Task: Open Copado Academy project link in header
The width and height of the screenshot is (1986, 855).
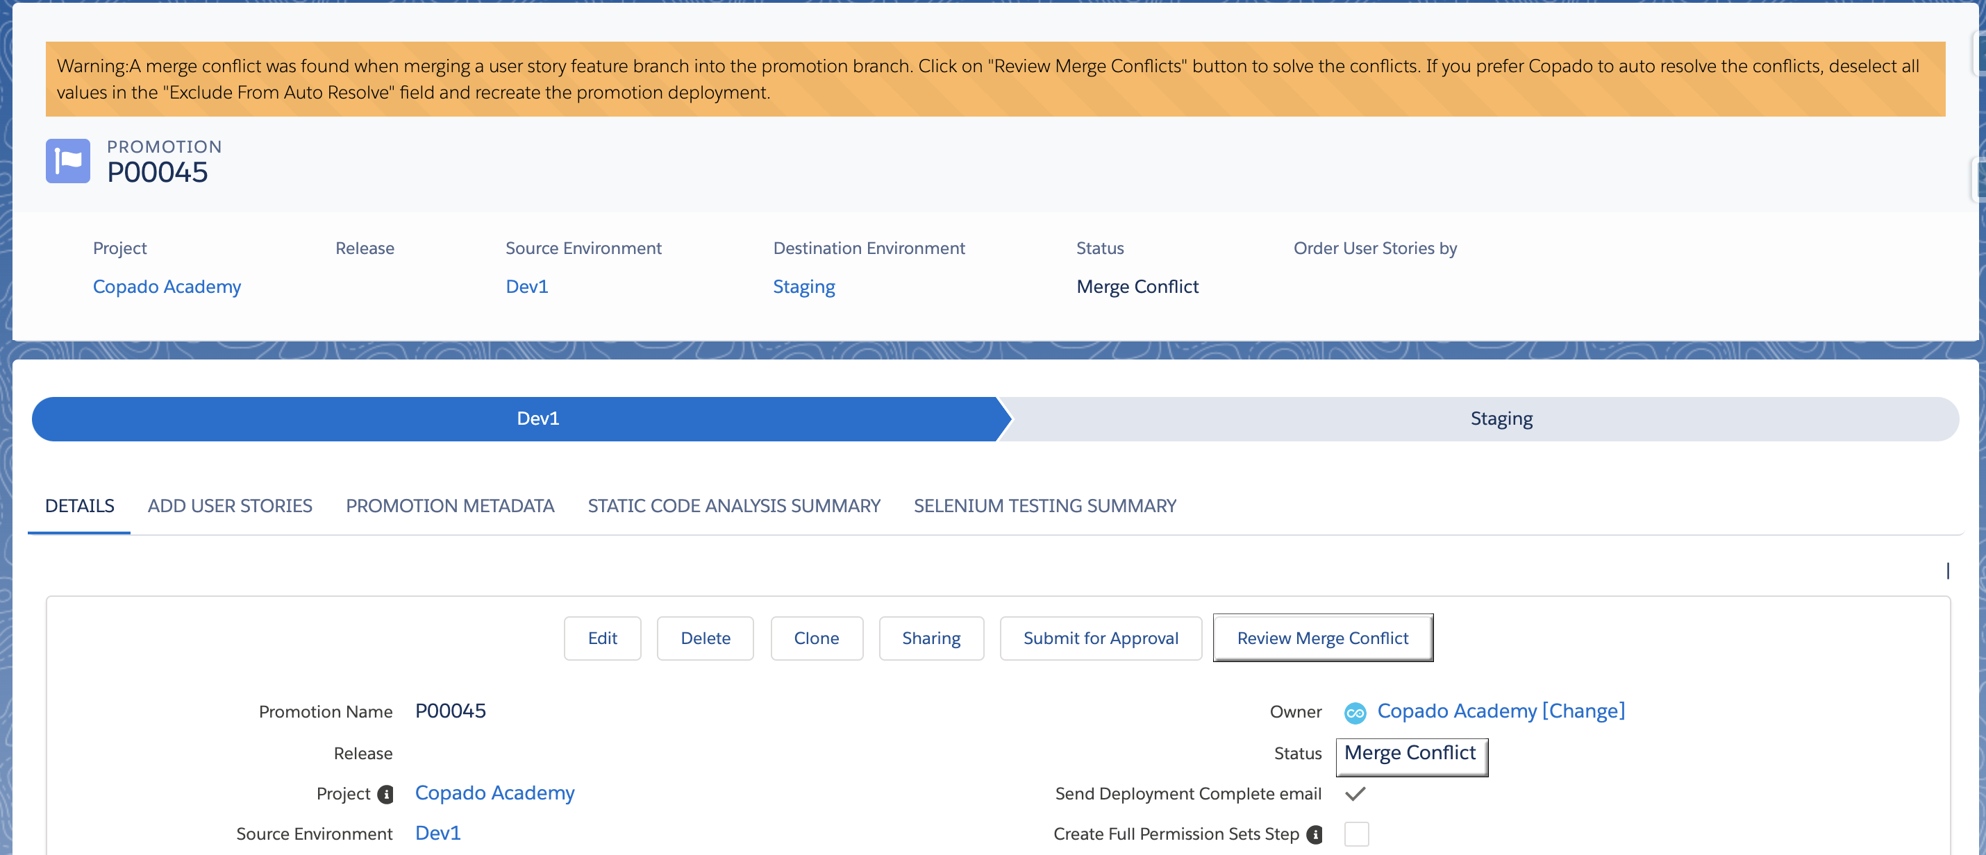Action: [167, 287]
